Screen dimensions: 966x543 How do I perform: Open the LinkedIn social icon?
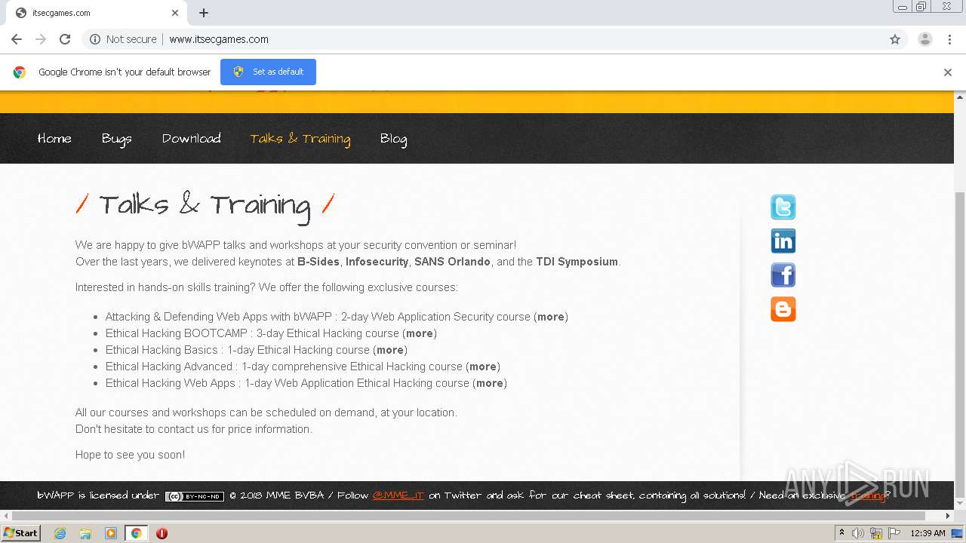783,241
